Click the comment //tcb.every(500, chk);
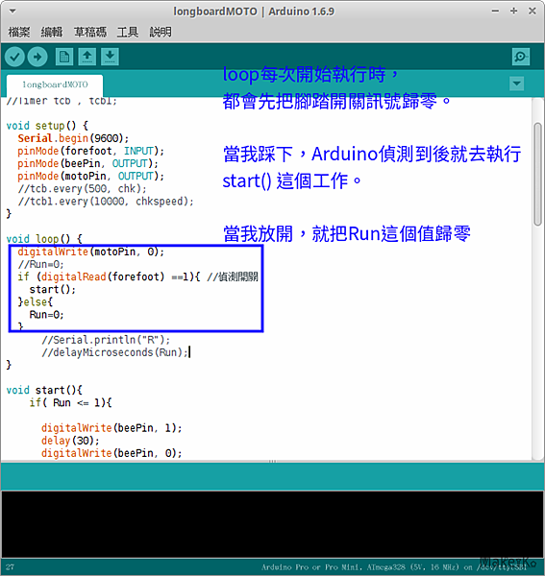The height and width of the screenshot is (576, 545). point(82,189)
